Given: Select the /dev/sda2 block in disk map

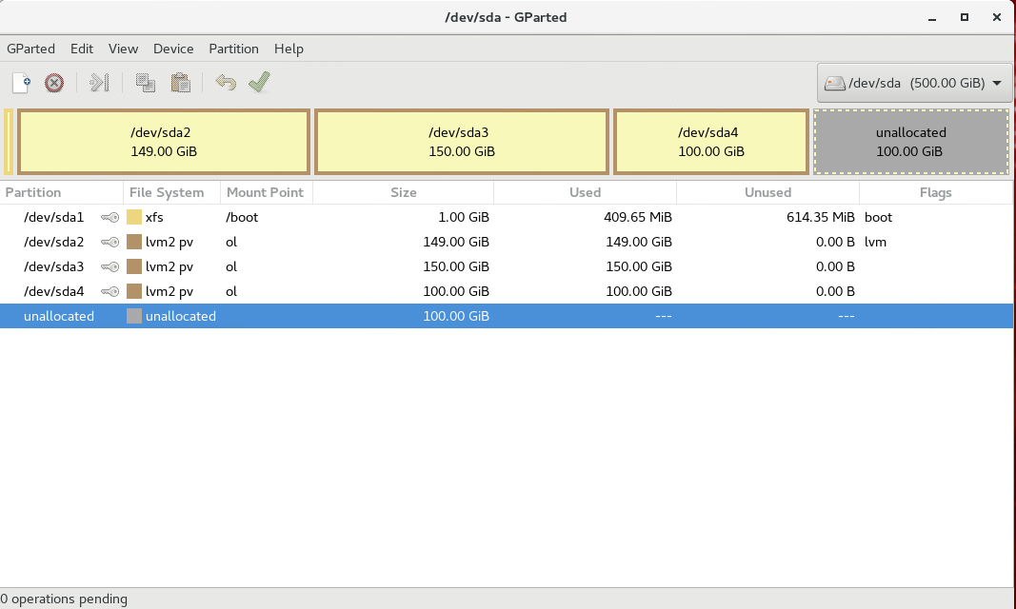Looking at the screenshot, I should pyautogui.click(x=163, y=142).
